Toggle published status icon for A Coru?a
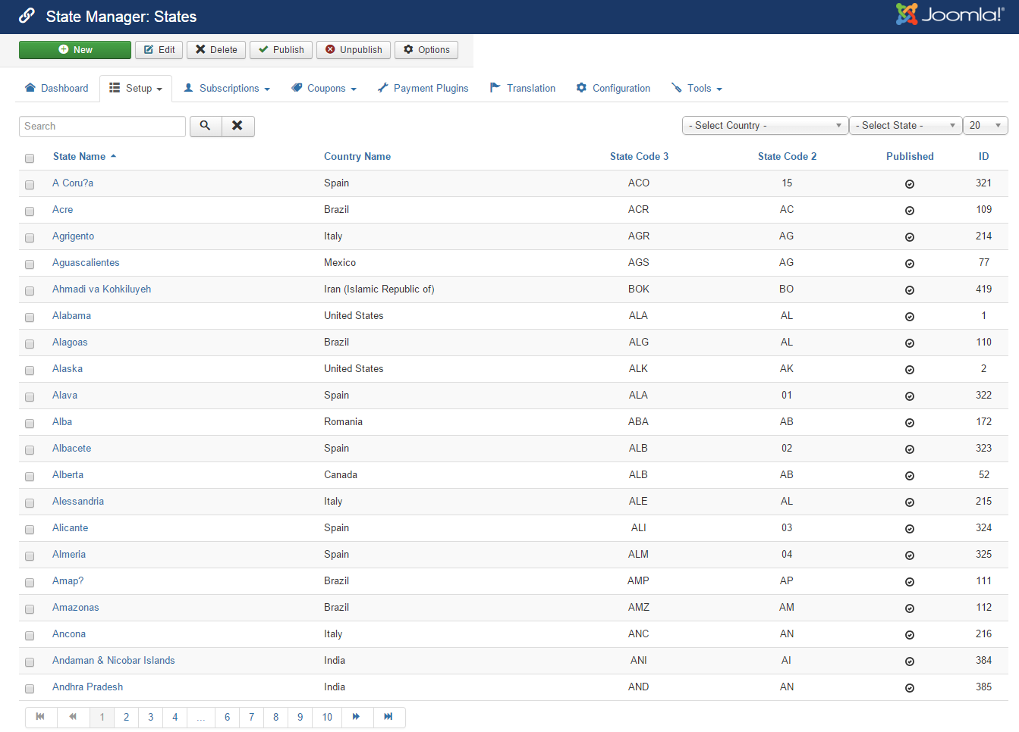Viewport: 1019px width, 732px height. [910, 184]
